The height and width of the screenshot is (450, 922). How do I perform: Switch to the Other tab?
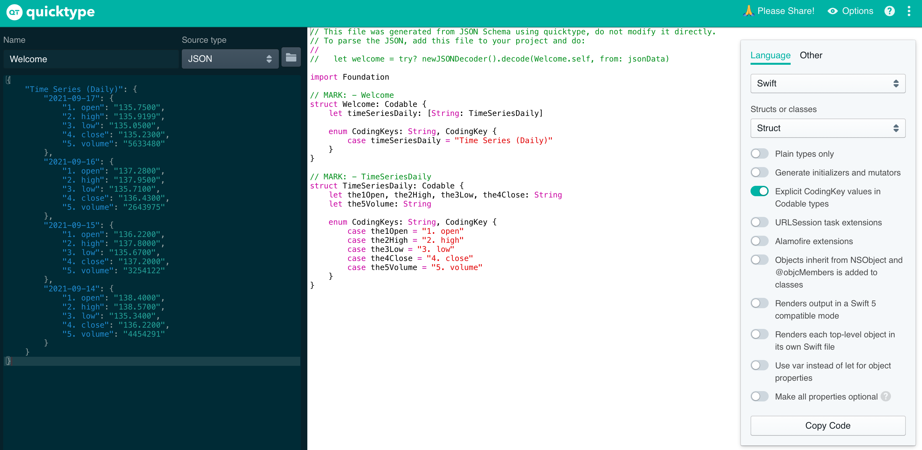[x=811, y=56]
